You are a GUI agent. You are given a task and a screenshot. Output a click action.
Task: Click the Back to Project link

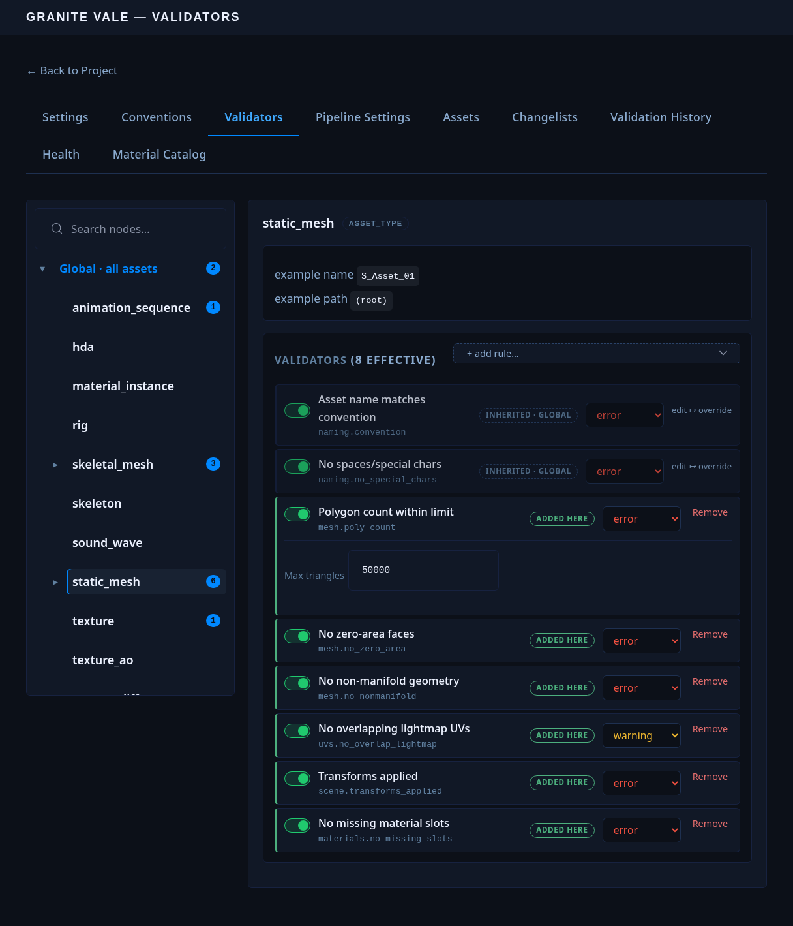tap(72, 70)
